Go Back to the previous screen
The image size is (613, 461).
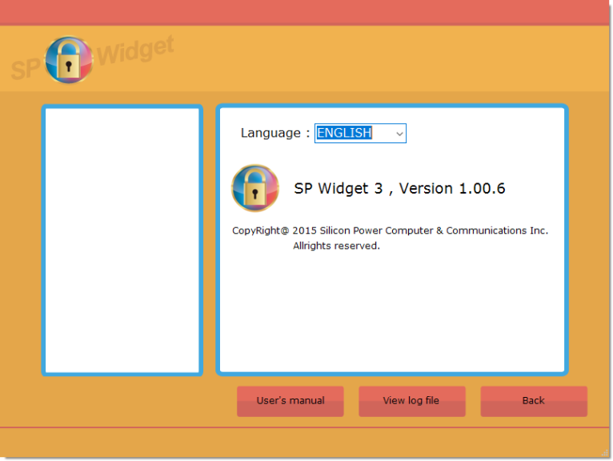tap(534, 401)
